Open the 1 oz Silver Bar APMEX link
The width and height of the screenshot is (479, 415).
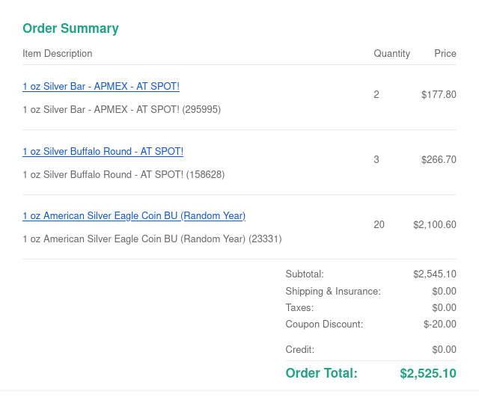click(101, 86)
